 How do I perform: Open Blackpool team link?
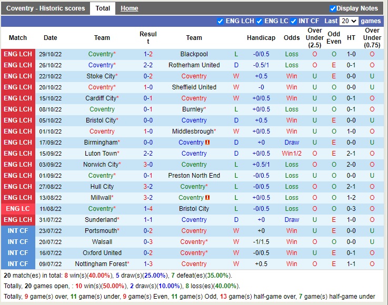[x=194, y=54]
